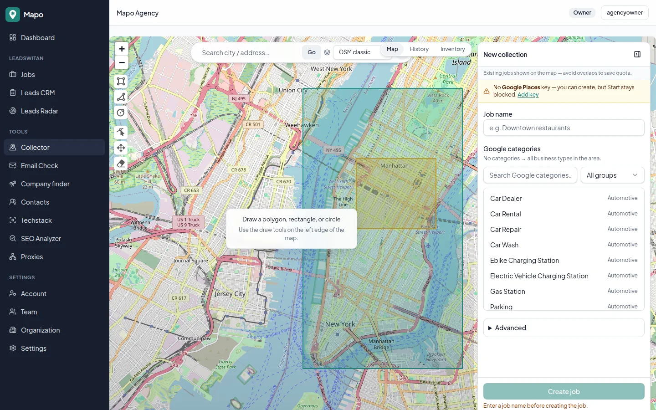This screenshot has height=410, width=656.
Task: Focus the Job name input field
Action: tap(564, 128)
